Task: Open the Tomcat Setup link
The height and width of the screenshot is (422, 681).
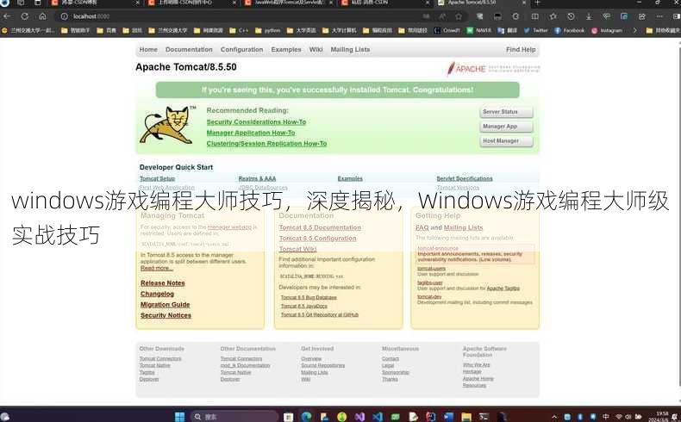Action: tap(157, 178)
